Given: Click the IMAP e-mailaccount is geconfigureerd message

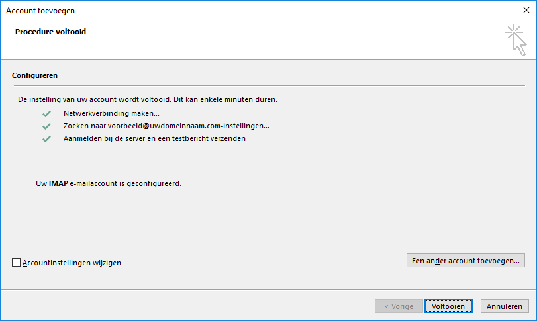Looking at the screenshot, I should pyautogui.click(x=109, y=183).
